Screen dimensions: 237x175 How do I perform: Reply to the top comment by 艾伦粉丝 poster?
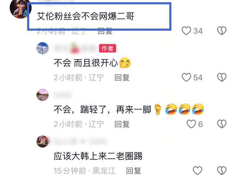point(105,31)
